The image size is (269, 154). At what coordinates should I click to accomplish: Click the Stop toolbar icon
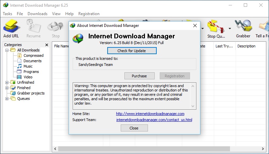coord(55,27)
